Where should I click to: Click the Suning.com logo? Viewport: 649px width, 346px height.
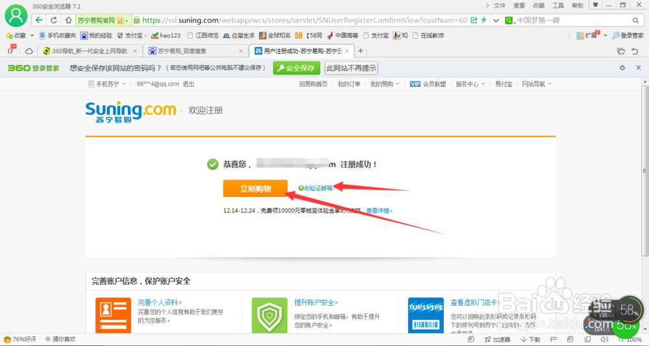click(x=131, y=111)
